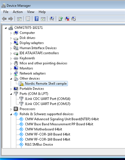Collapse the Rohde & Schwarz supported devices node
The image size is (125, 160).
(11, 114)
